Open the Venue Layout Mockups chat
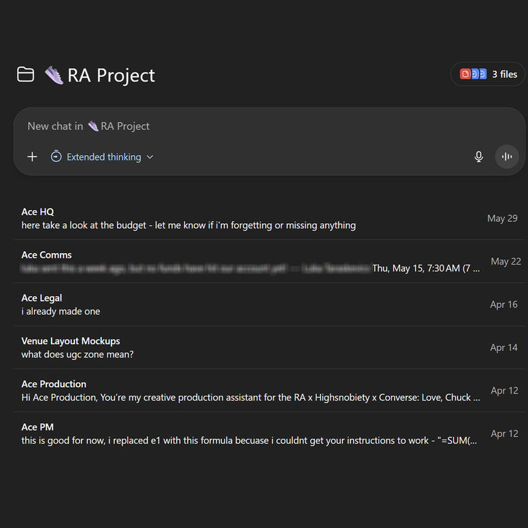The height and width of the screenshot is (528, 528). pos(71,341)
